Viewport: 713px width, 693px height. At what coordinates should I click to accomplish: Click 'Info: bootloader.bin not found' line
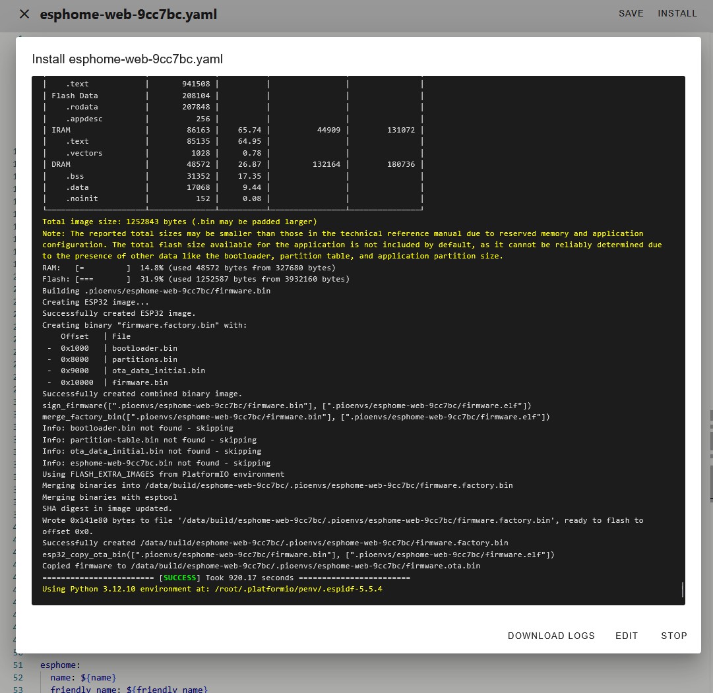pos(138,429)
